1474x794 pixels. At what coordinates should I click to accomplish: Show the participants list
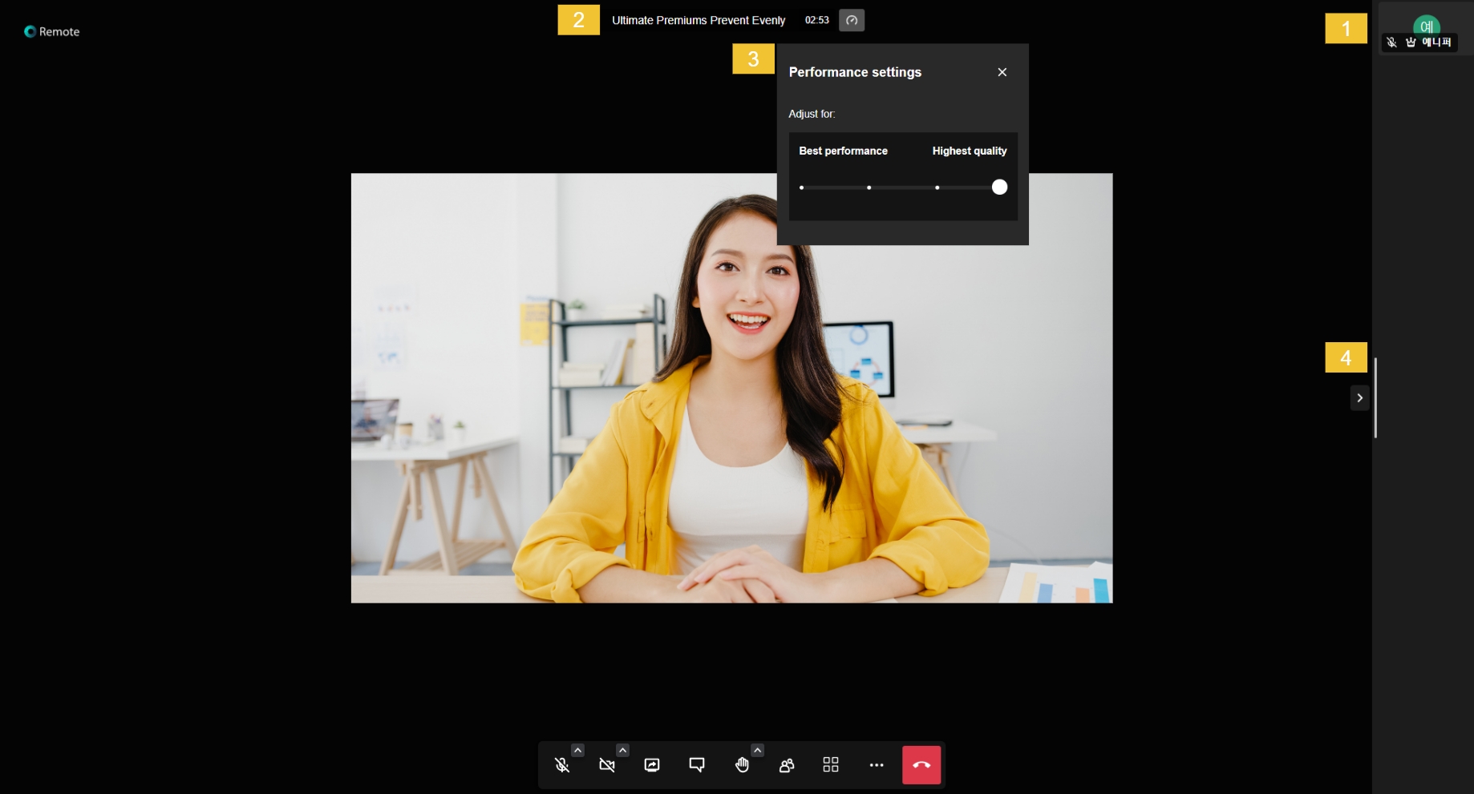pos(787,765)
